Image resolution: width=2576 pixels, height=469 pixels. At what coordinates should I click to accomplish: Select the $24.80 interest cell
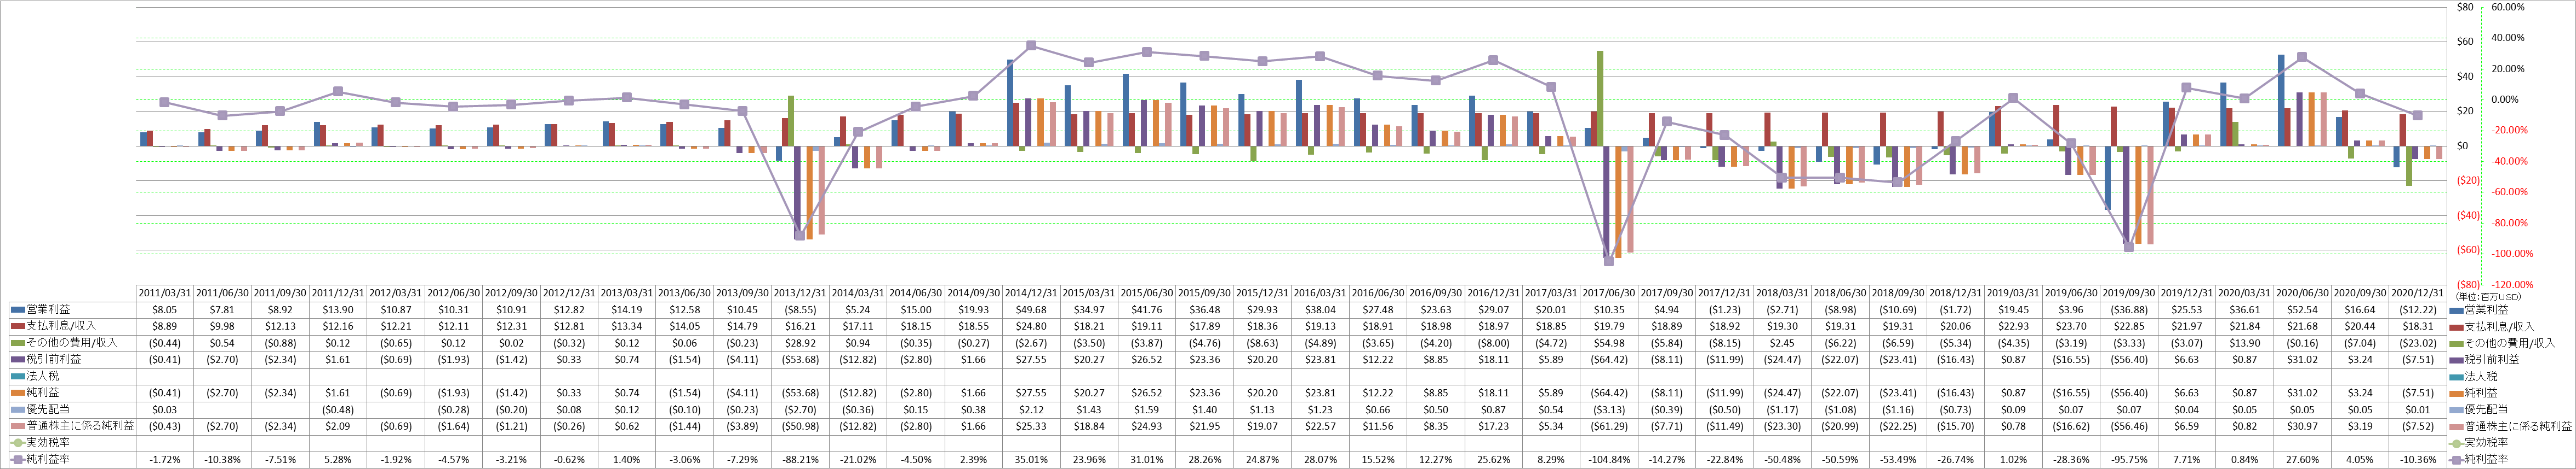point(1031,326)
